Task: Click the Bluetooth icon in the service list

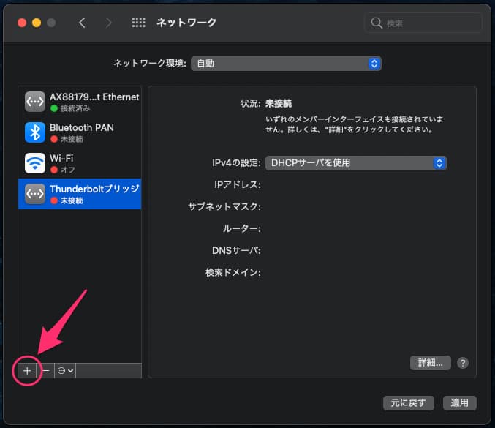Action: coord(35,132)
